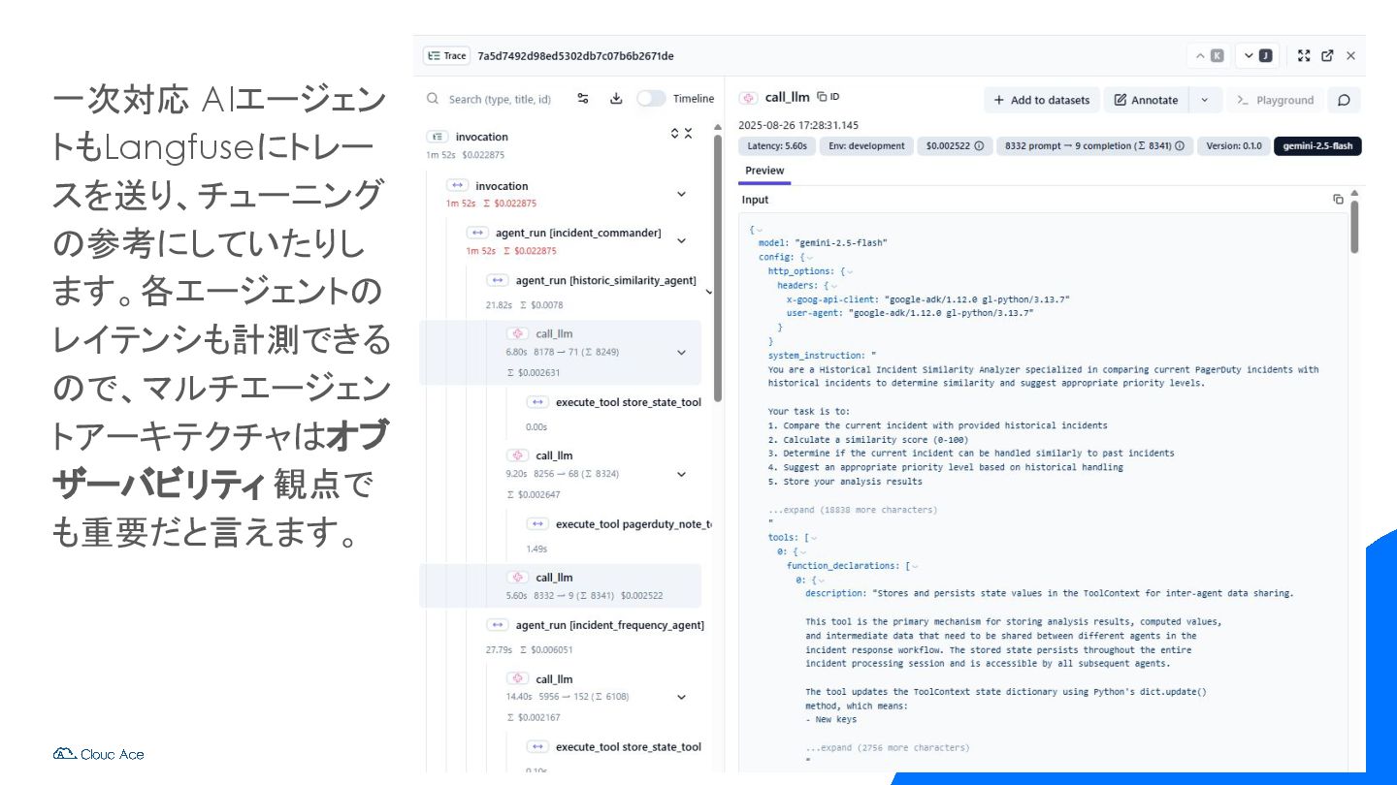Click the gemini-2.5-flash model badge
The image size is (1397, 785).
(x=1317, y=146)
